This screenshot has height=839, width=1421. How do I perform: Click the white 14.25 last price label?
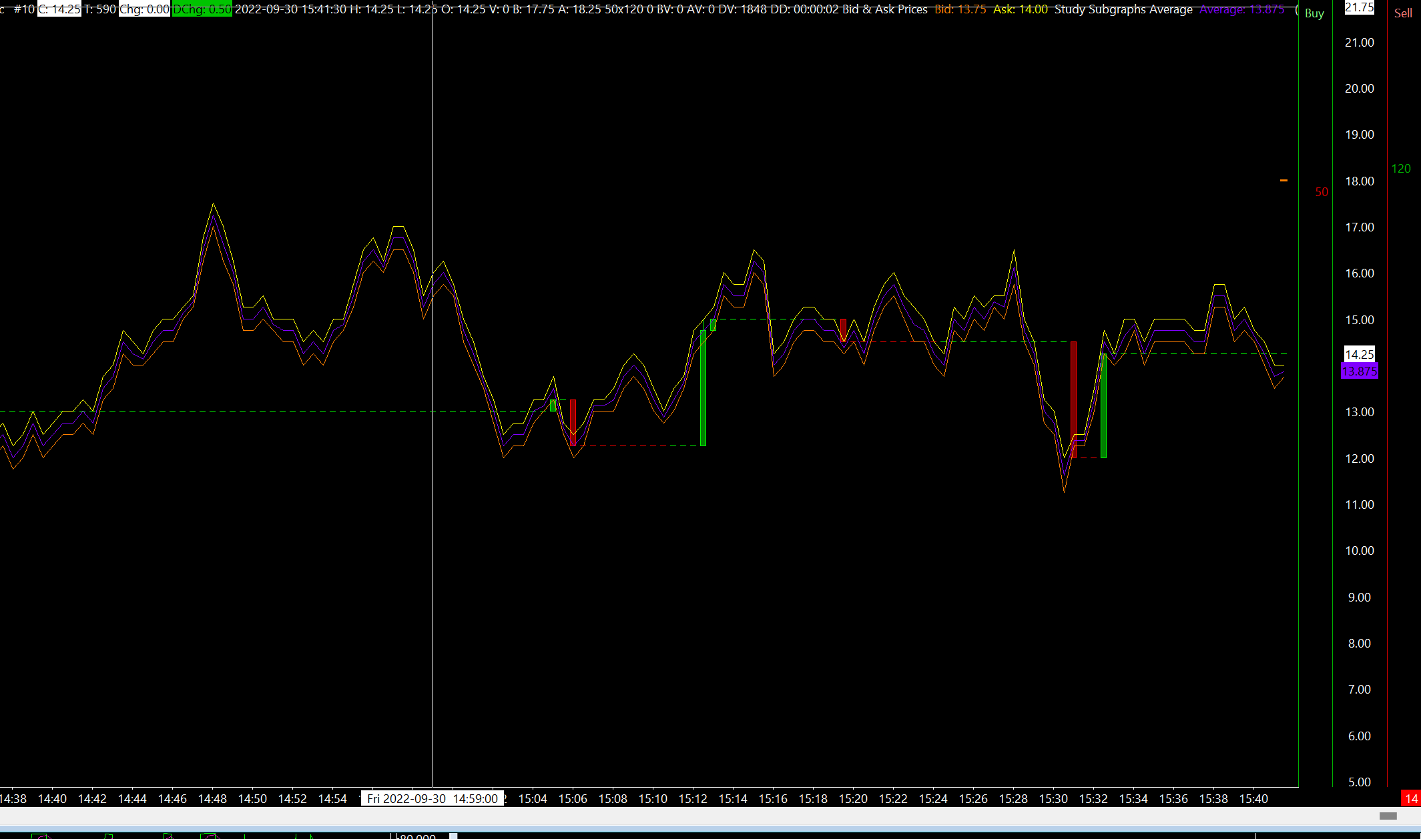coord(1359,354)
